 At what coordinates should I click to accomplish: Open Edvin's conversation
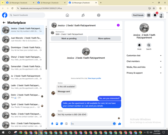(x=23, y=96)
